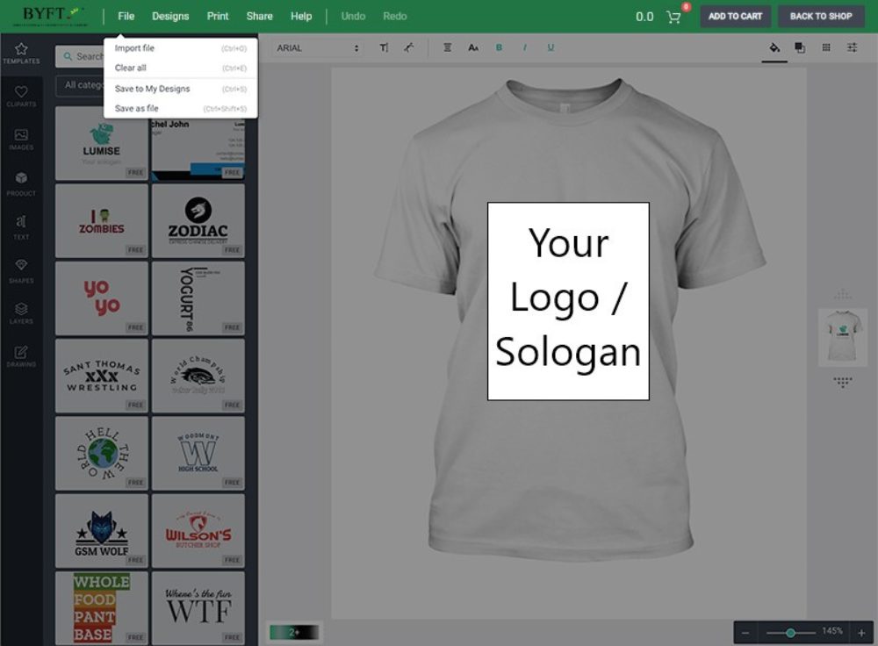Open the transform sliders settings icon
878x646 pixels.
[x=852, y=47]
